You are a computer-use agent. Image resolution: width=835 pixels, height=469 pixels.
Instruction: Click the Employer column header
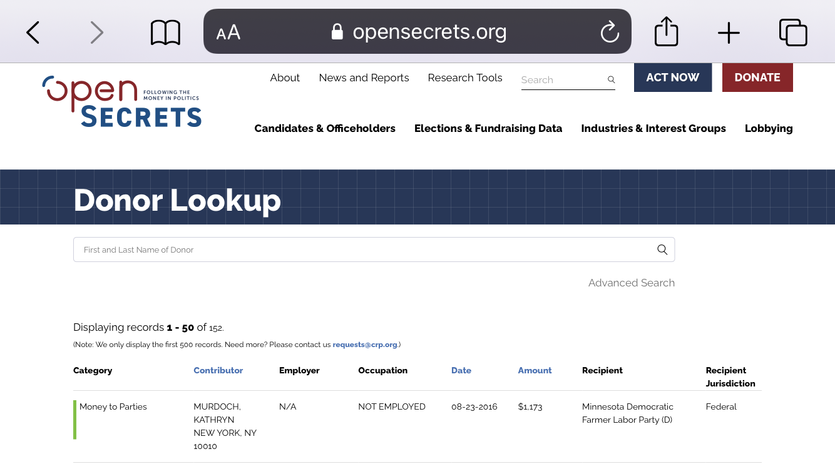299,370
